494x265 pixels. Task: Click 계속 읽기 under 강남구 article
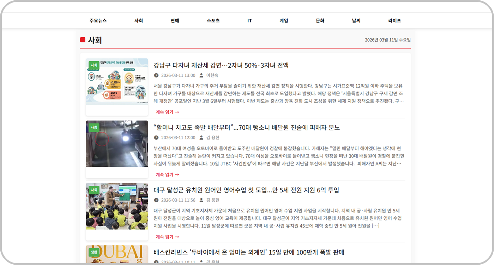[167, 112]
